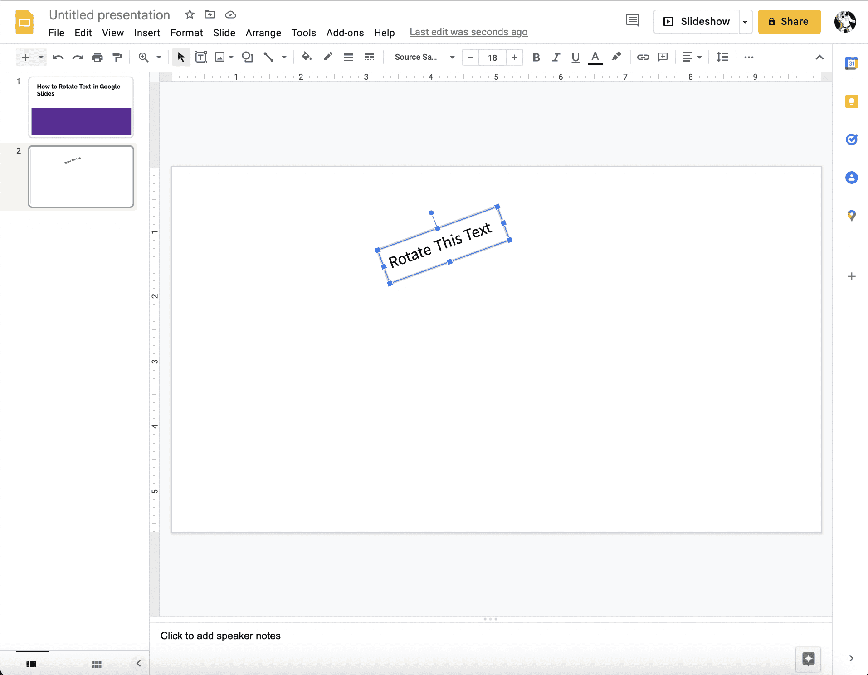Open the text color swatch
The width and height of the screenshot is (868, 675).
coord(595,58)
